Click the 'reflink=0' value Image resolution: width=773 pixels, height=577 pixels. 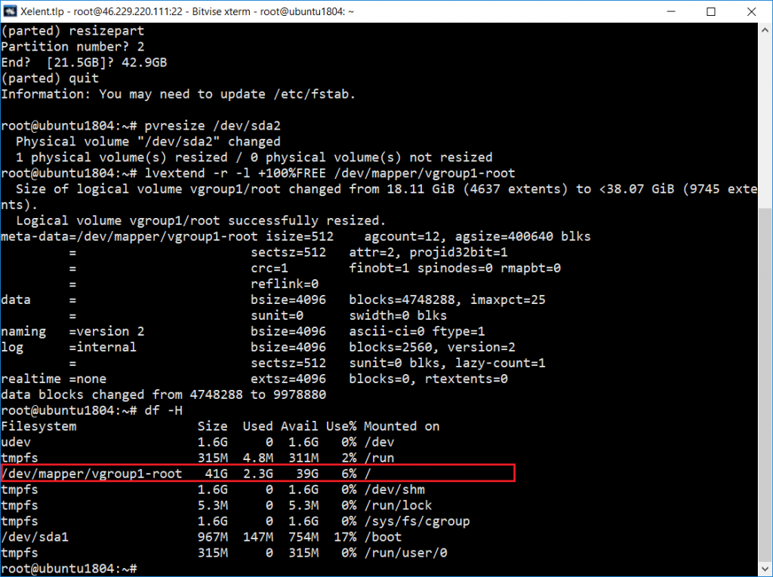point(285,284)
